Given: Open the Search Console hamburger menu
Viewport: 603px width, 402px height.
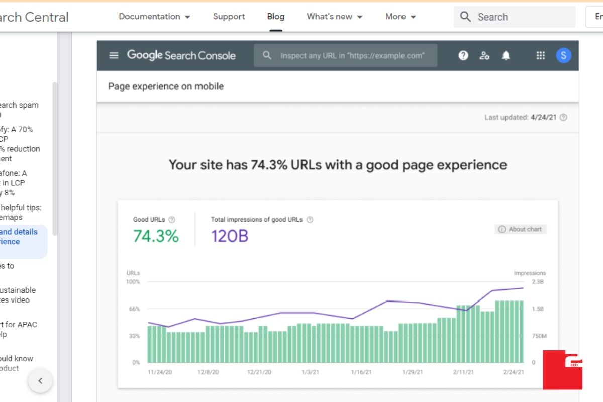Looking at the screenshot, I should click(x=114, y=55).
